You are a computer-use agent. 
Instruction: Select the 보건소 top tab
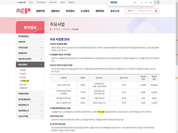coord(31,2)
